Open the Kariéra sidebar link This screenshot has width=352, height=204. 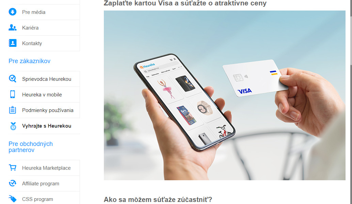pos(30,28)
